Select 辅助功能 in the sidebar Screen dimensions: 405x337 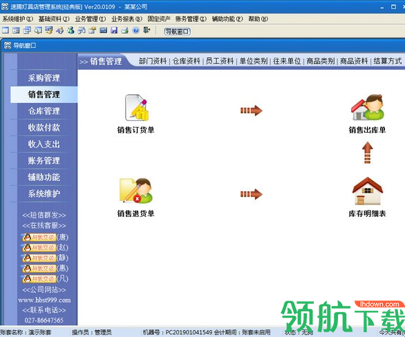(x=44, y=177)
